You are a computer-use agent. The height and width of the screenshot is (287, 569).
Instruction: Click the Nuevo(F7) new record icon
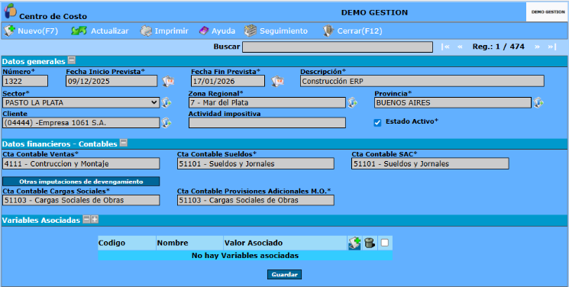[x=9, y=31]
